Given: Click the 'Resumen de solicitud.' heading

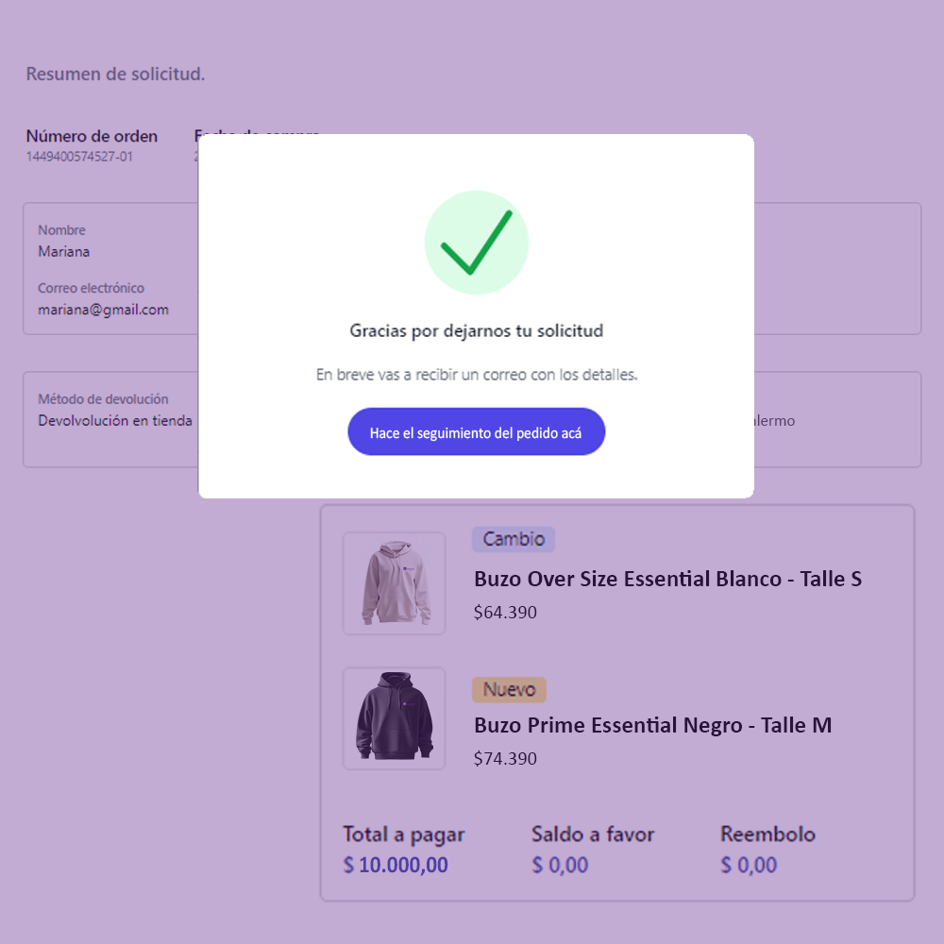Looking at the screenshot, I should [115, 74].
